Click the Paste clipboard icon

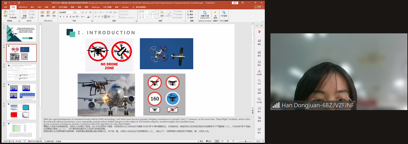(6, 14)
